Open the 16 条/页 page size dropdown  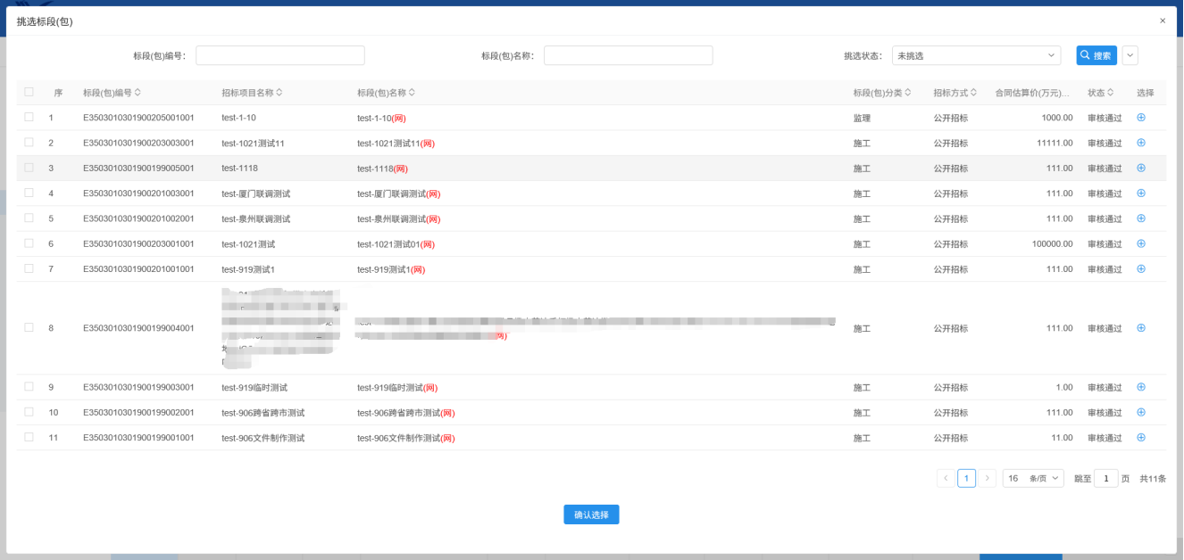pos(1032,479)
